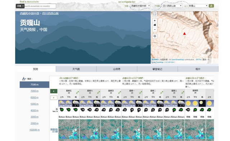Select the 7596 m elevation option

tap(34, 85)
